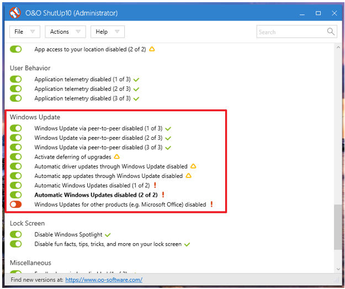Toggle Automatic Windows Updates disabled (2 of 2)
The height and width of the screenshot is (289, 345).
[16, 195]
